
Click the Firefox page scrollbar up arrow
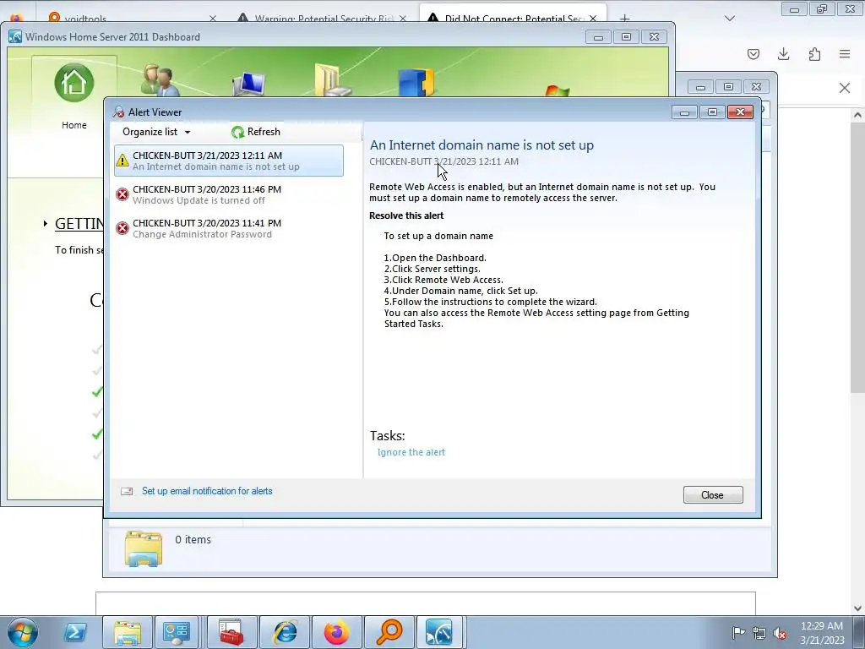[857, 115]
